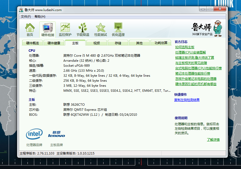Click socket value Socket uPGA-989
This screenshot has height=169, width=241.
click(x=77, y=66)
